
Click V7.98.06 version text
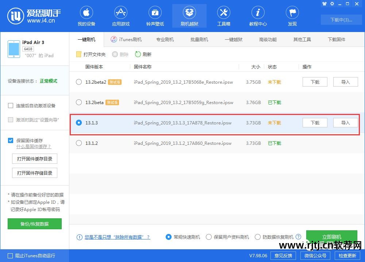tap(258, 256)
